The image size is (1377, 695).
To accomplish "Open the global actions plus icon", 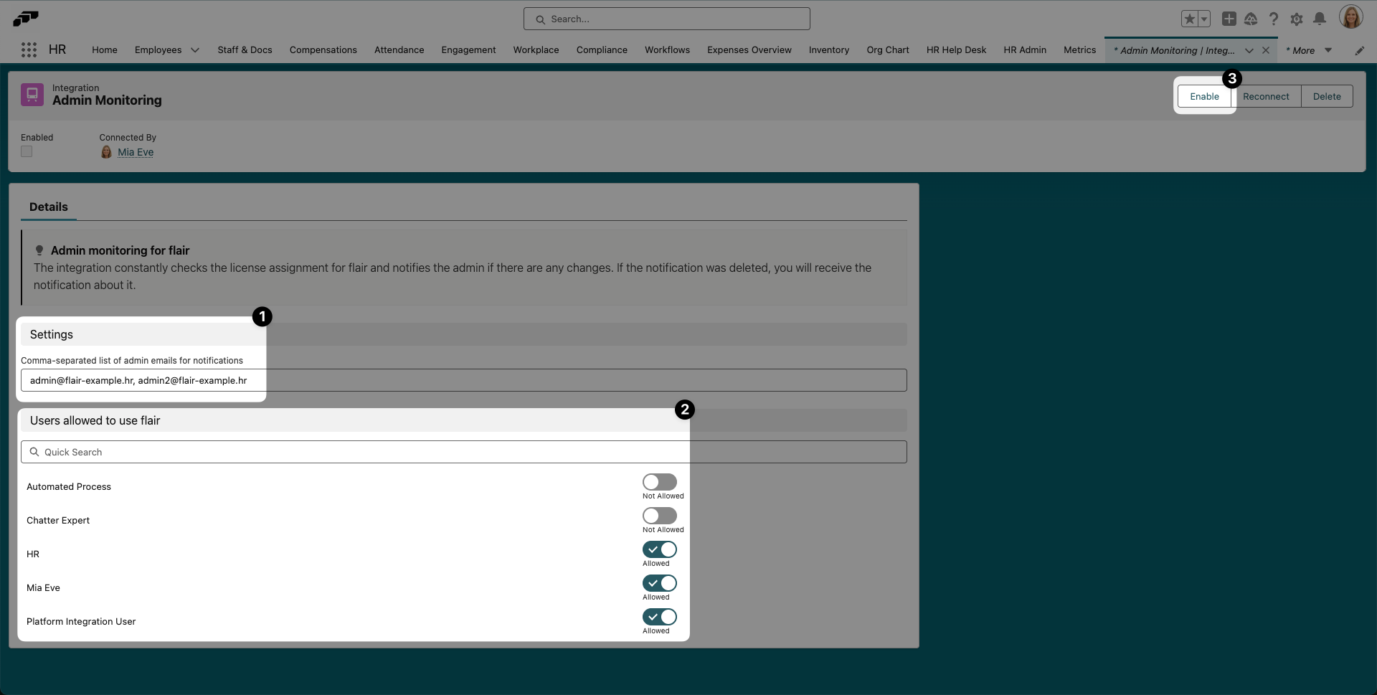I will point(1229,19).
